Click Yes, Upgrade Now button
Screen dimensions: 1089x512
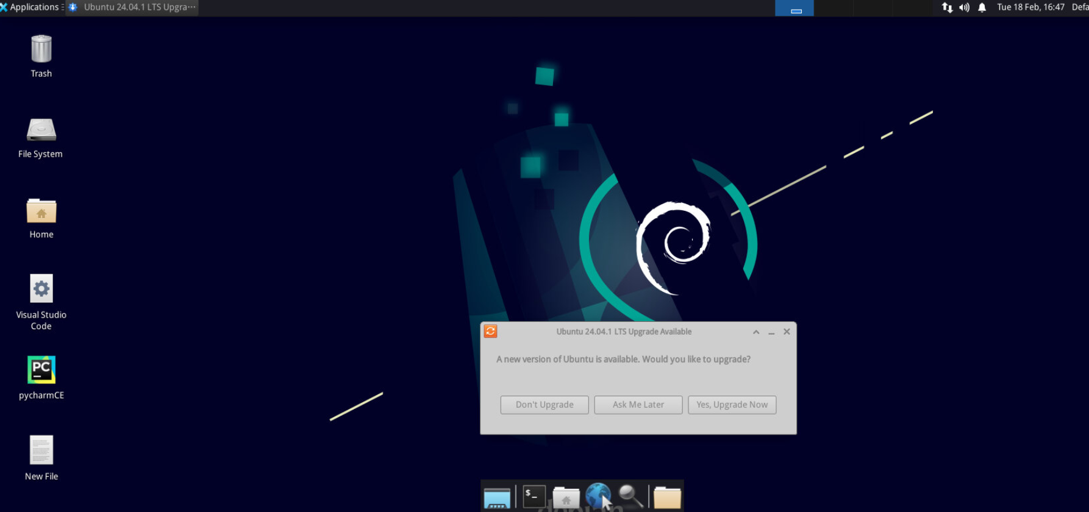tap(732, 405)
